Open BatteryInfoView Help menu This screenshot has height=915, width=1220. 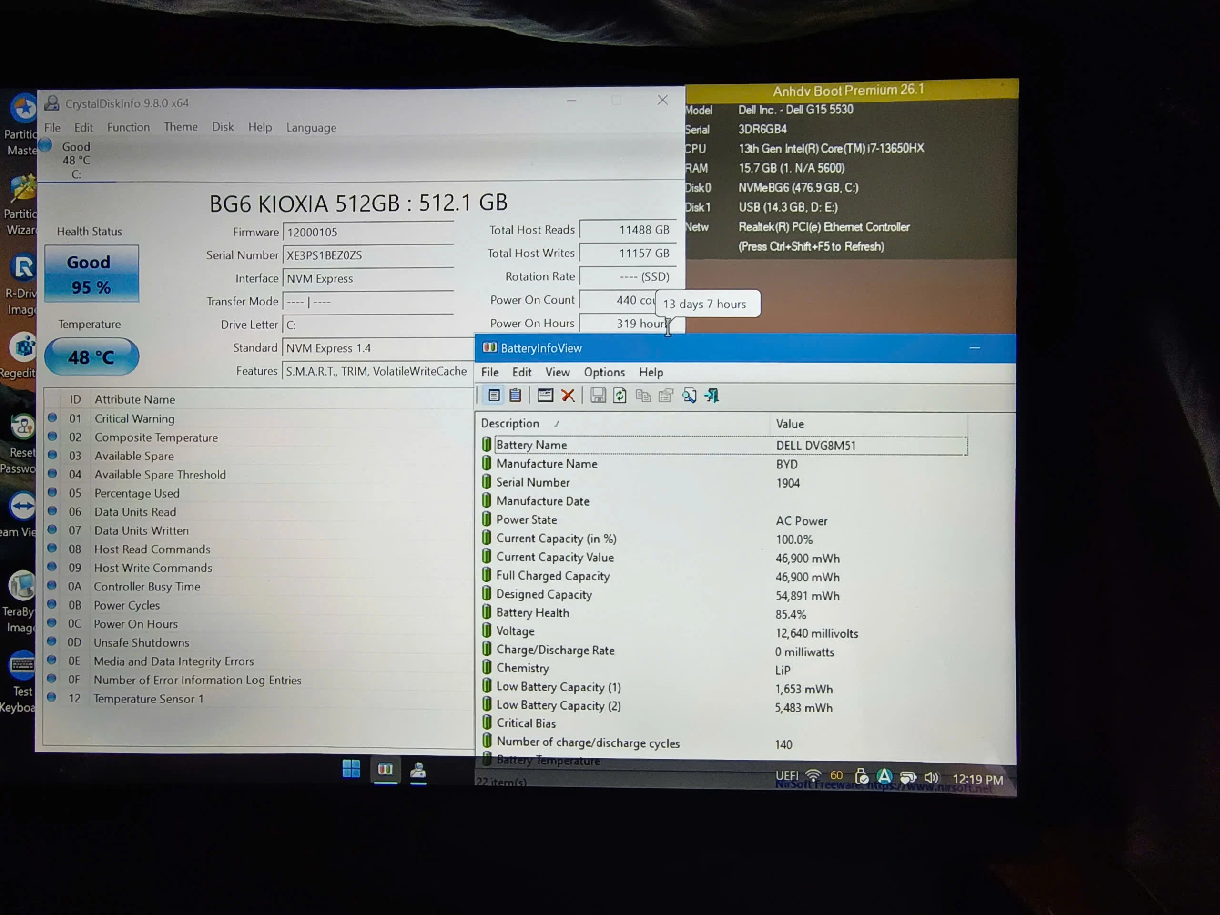point(651,372)
